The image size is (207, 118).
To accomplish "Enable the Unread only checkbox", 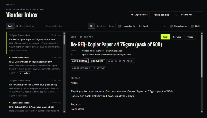I will (x=119, y=26).
